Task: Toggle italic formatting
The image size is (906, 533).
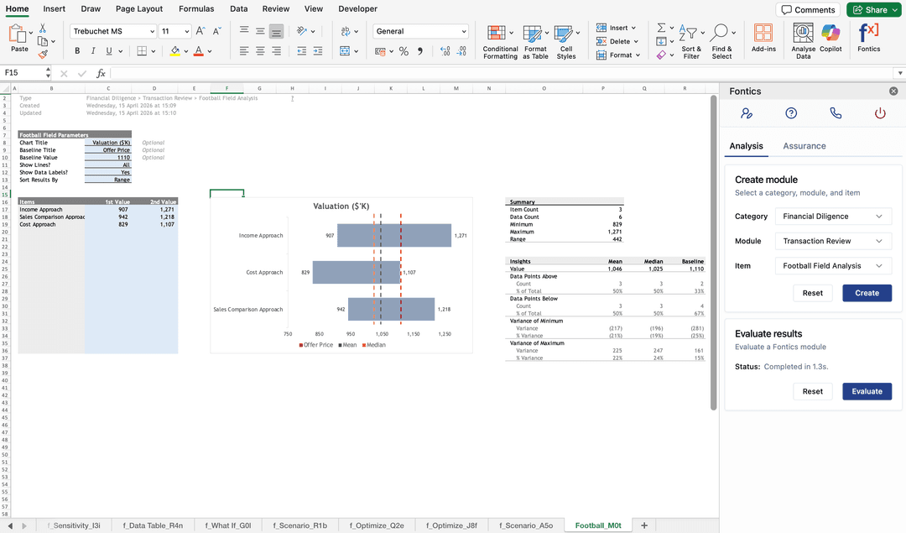Action: (x=93, y=51)
